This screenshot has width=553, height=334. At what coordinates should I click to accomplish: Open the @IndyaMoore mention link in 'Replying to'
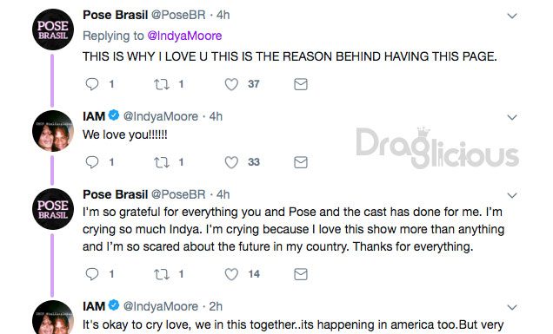184,36
